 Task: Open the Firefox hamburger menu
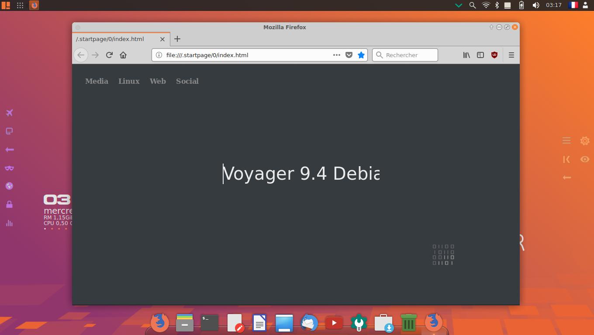coord(511,55)
